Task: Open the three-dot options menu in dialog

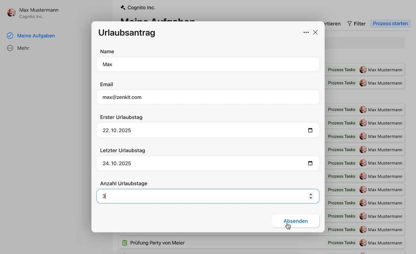Action: (x=306, y=32)
